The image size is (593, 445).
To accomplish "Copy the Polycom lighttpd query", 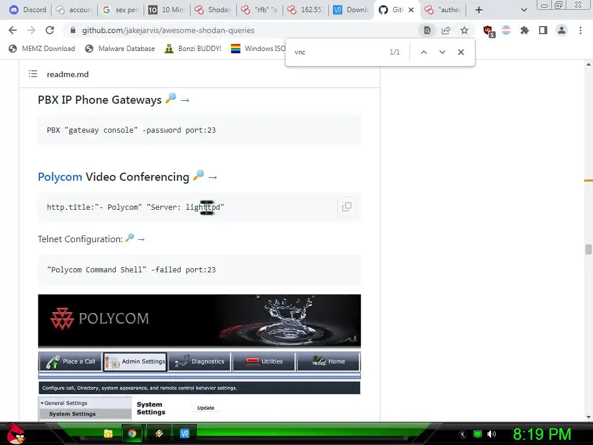I will pyautogui.click(x=346, y=207).
